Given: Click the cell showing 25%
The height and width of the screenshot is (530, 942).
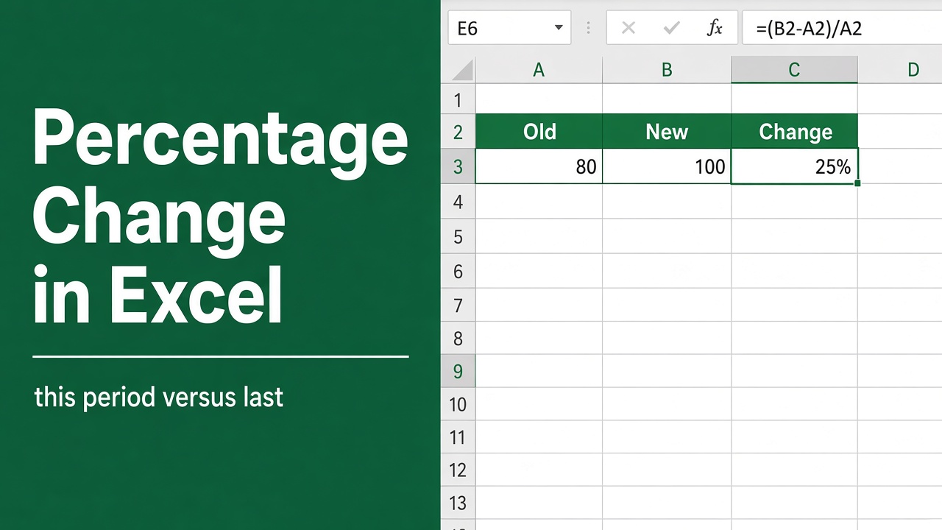Looking at the screenshot, I should click(795, 166).
